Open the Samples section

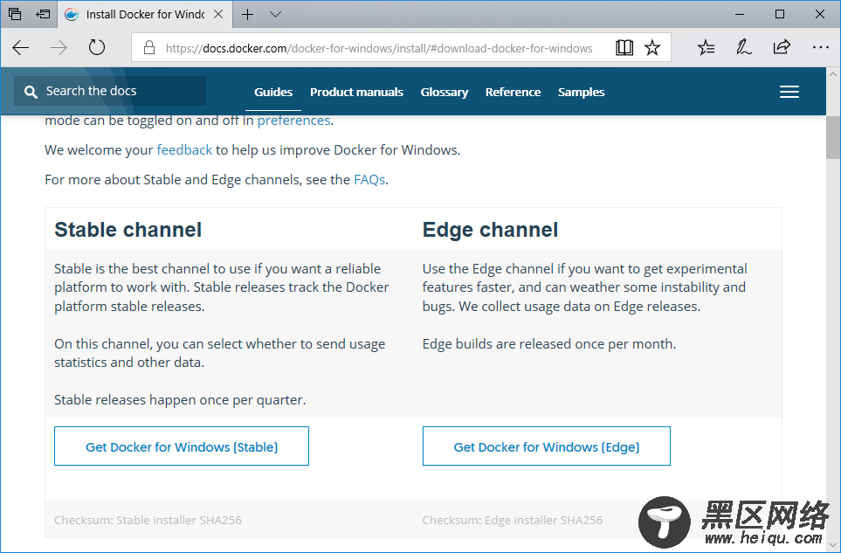(x=581, y=93)
